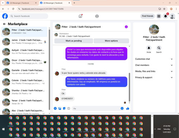179x138 pixels.
Task: Open the Chrome three-dot menu
Action: pos(176,9)
